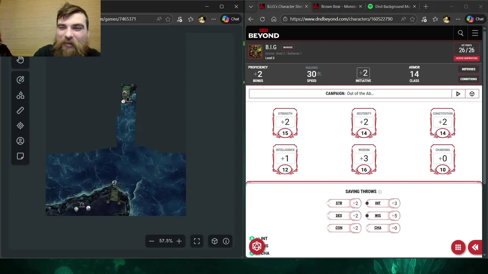Select the target ping tool
The width and height of the screenshot is (488, 274).
pyautogui.click(x=20, y=126)
